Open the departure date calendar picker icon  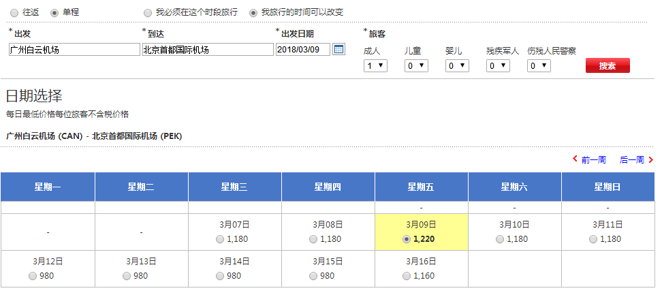pos(338,49)
